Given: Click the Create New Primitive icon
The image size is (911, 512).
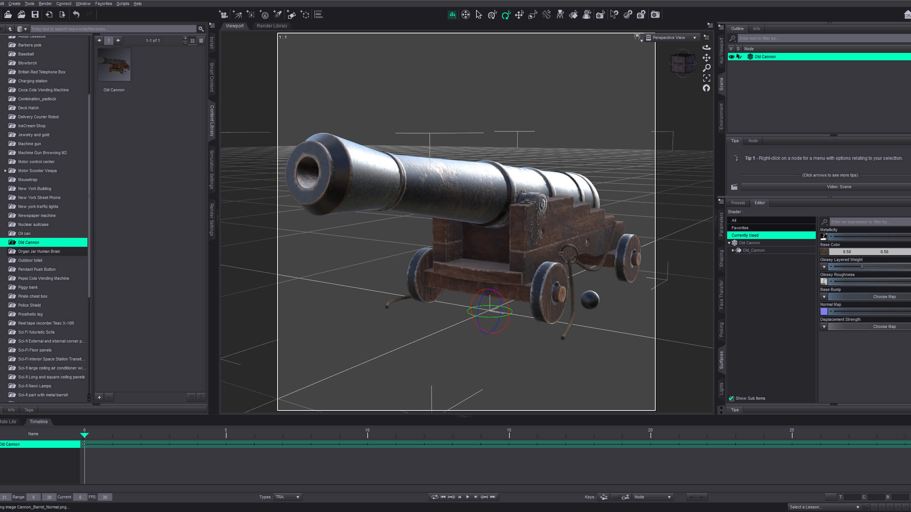Looking at the screenshot, I should point(291,15).
